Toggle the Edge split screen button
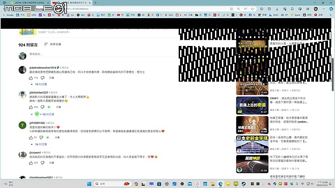Image resolution: width=335 pixels, height=188 pixels. pos(261,9)
